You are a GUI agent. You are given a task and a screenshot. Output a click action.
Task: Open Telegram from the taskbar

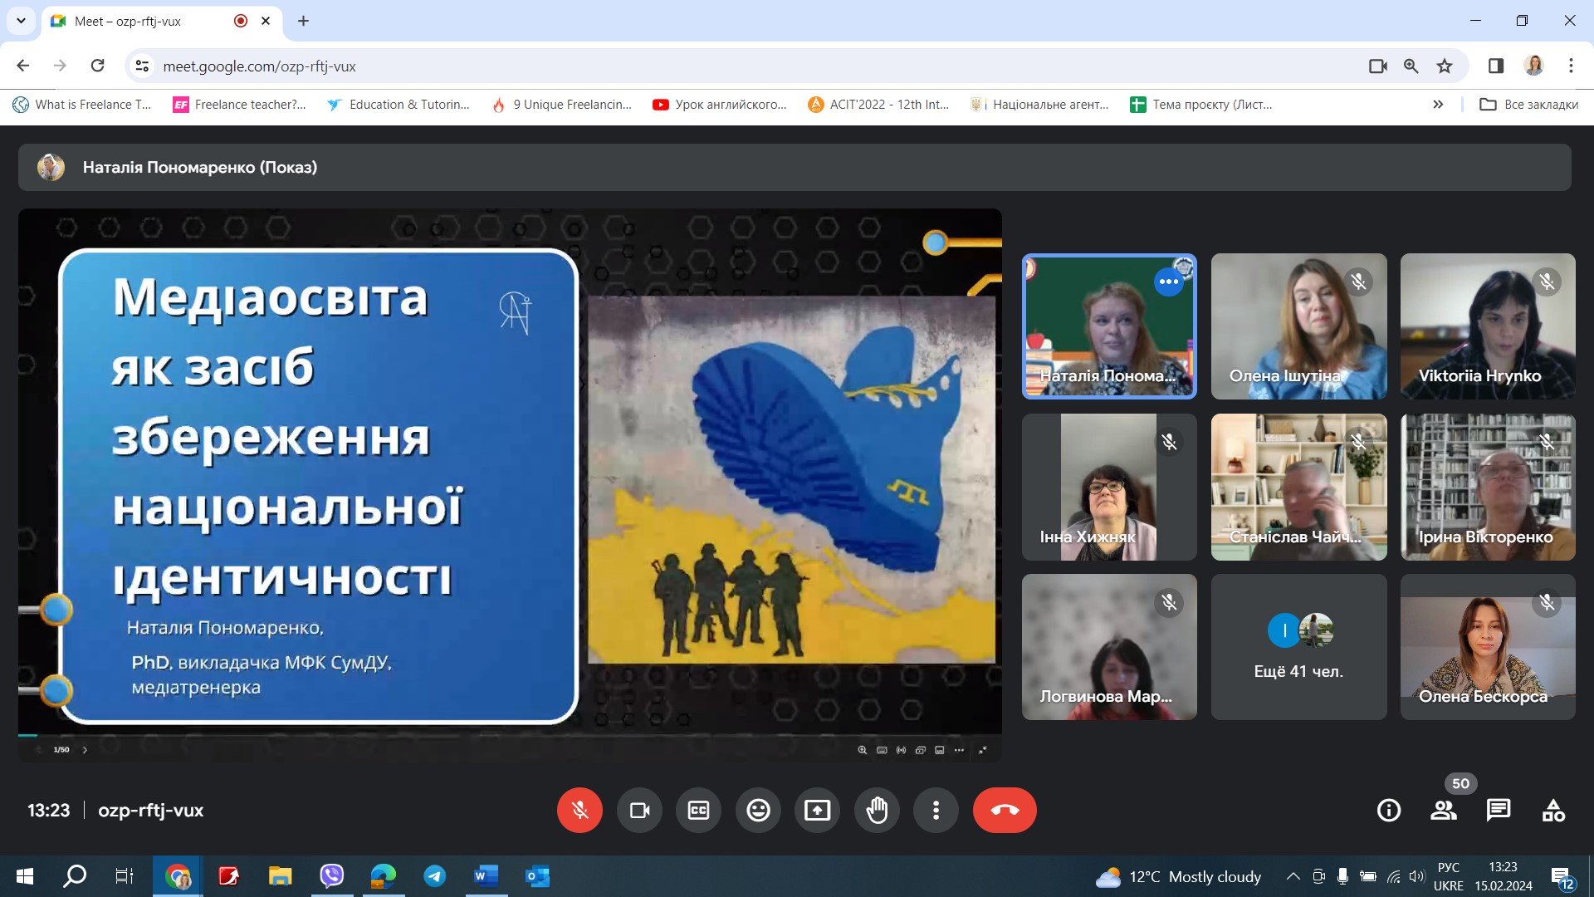[434, 876]
